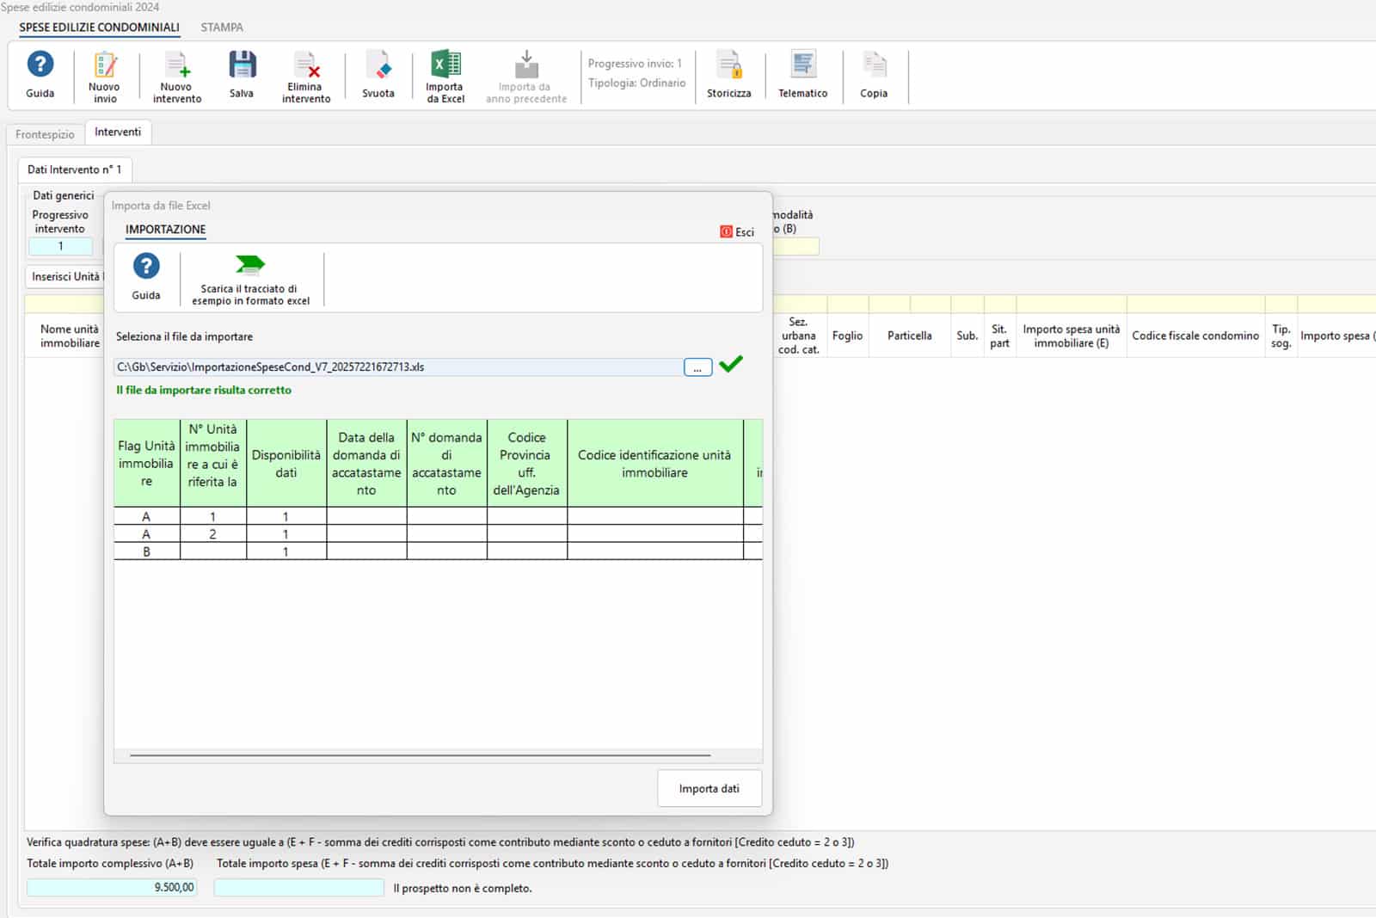Open the Guida help in the main toolbar
Image resolution: width=1376 pixels, height=918 pixels.
[40, 76]
